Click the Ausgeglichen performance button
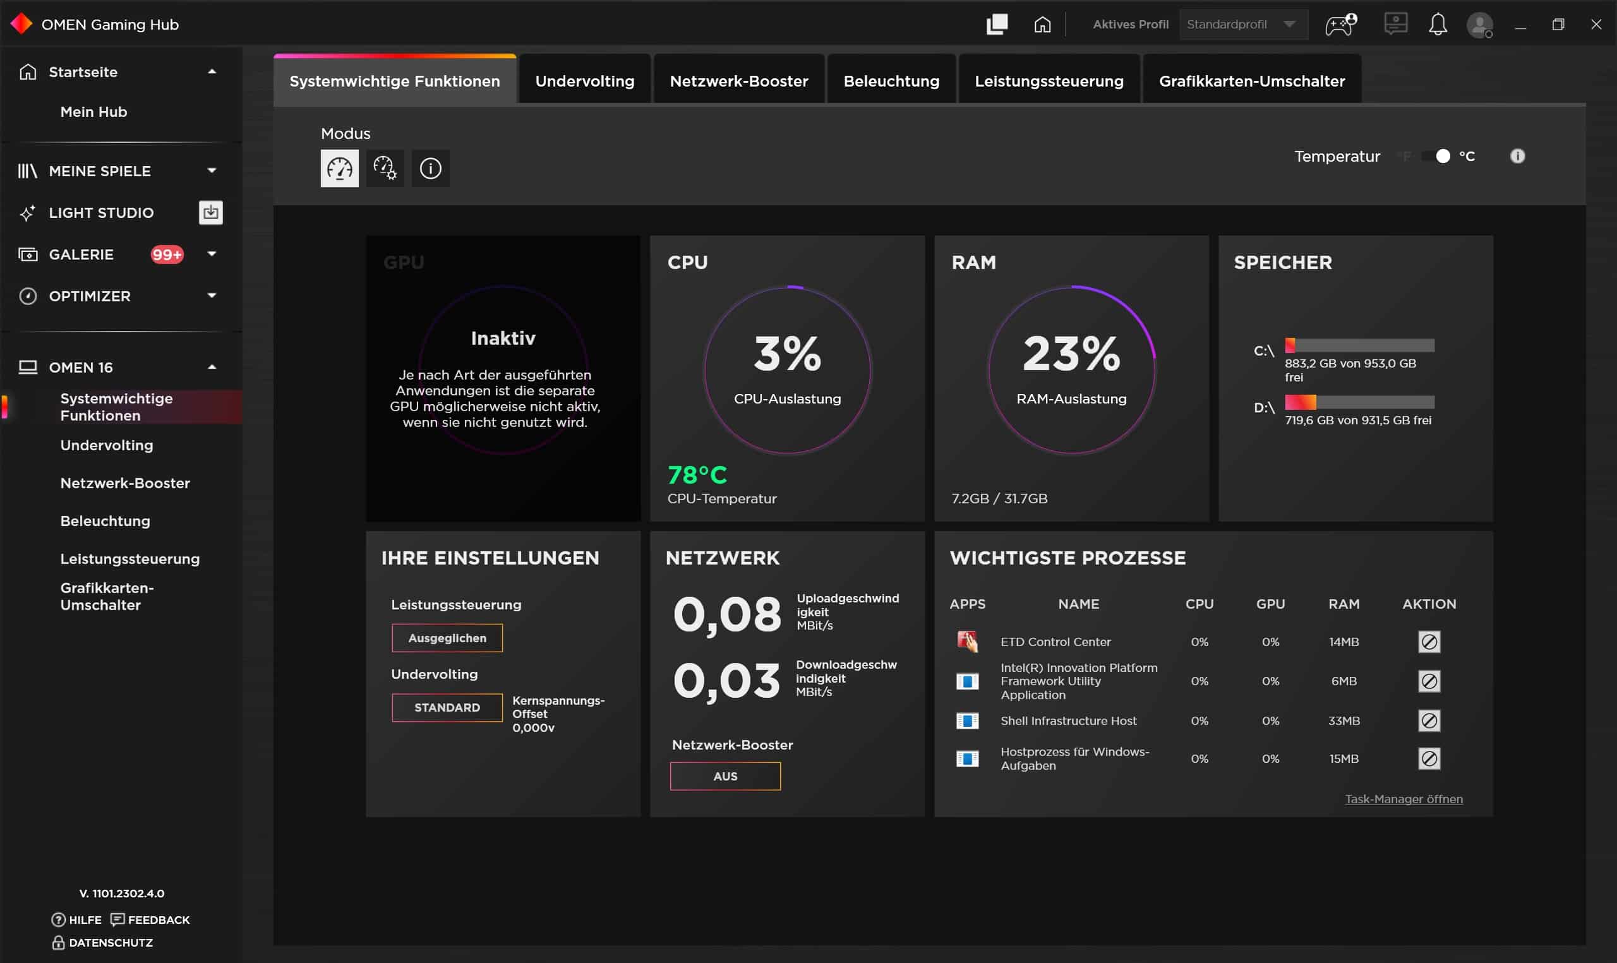Screen dimensions: 1617x963 (447, 638)
